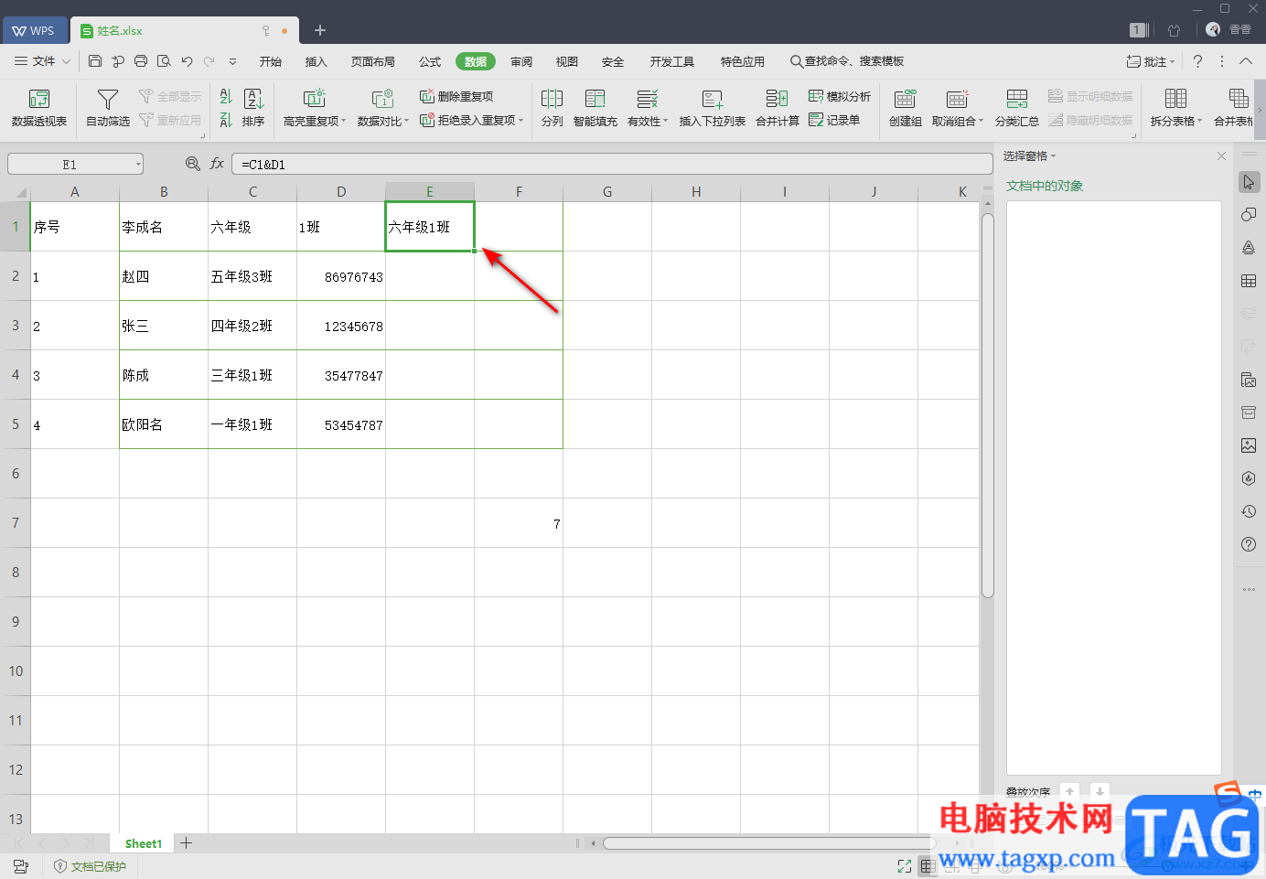Image resolution: width=1266 pixels, height=879 pixels.
Task: Click the fx insert function icon
Action: [217, 164]
